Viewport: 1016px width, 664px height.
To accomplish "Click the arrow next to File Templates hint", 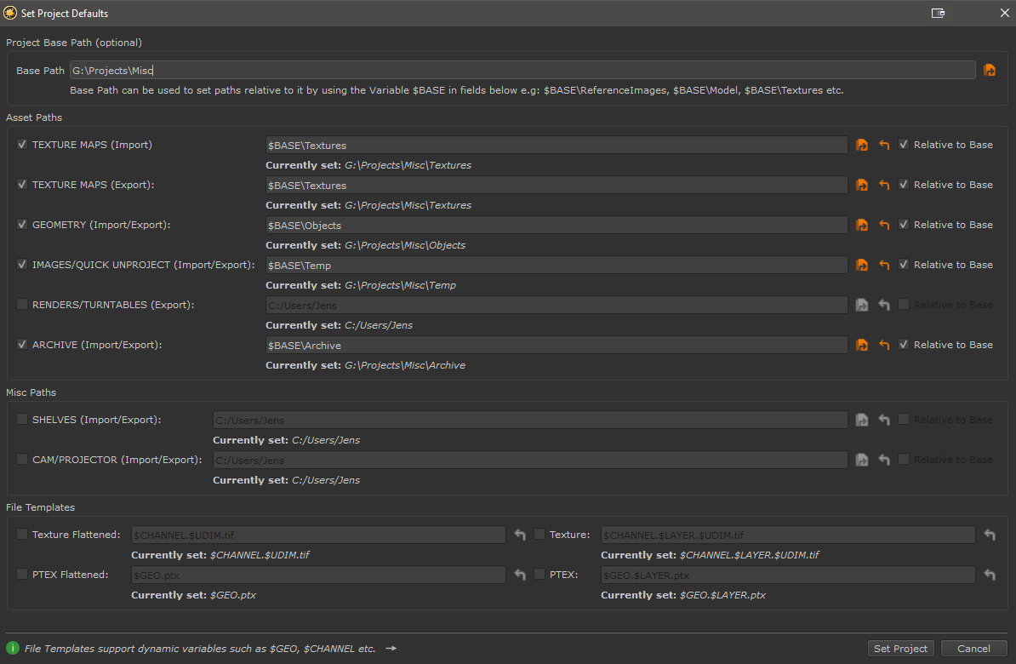I will coord(391,649).
